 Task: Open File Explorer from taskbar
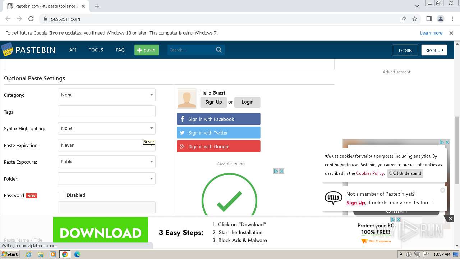(41, 254)
